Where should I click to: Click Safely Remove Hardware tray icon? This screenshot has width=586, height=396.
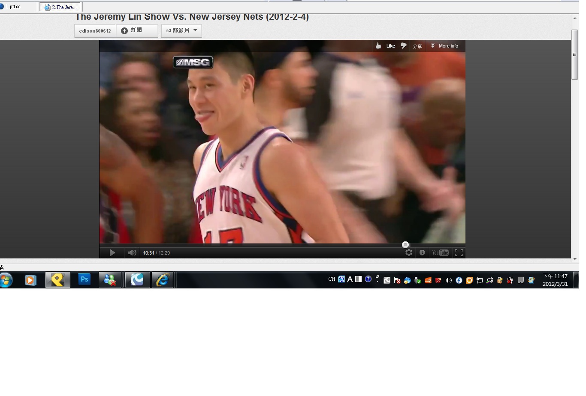click(x=417, y=280)
